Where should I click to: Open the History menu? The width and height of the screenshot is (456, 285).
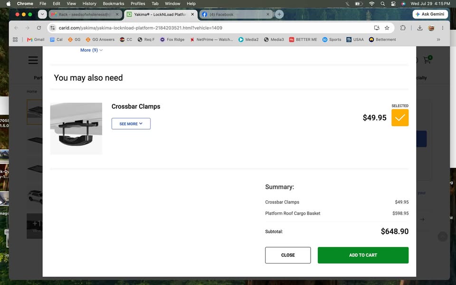pyautogui.click(x=89, y=3)
